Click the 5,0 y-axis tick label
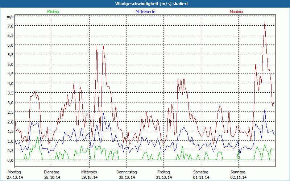This screenshot has width=290, height=181. (10, 64)
